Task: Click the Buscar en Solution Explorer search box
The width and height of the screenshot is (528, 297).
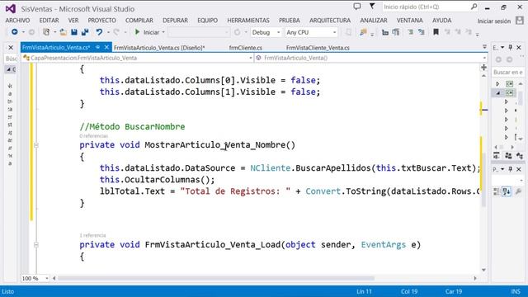Action: tap(508, 72)
